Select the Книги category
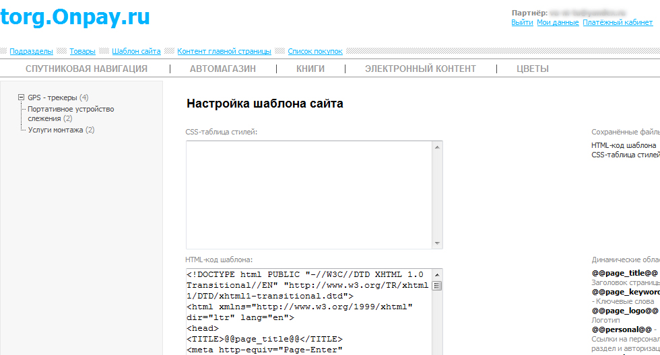 [x=310, y=69]
